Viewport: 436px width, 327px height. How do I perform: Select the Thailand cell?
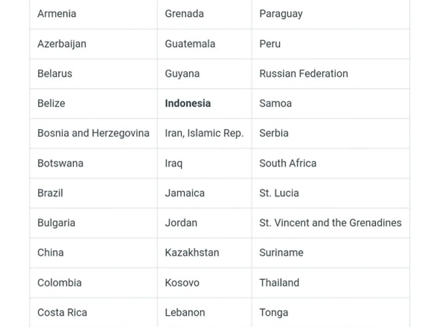point(279,283)
